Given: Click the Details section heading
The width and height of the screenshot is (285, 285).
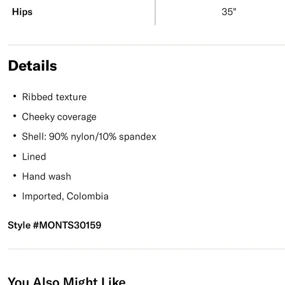Looking at the screenshot, I should 32,66.
